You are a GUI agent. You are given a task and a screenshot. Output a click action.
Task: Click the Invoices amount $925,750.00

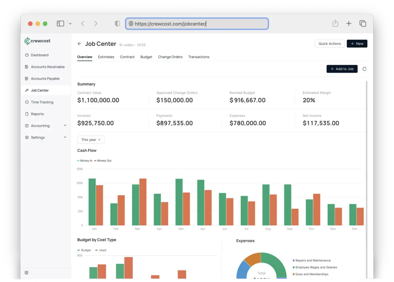pos(96,123)
